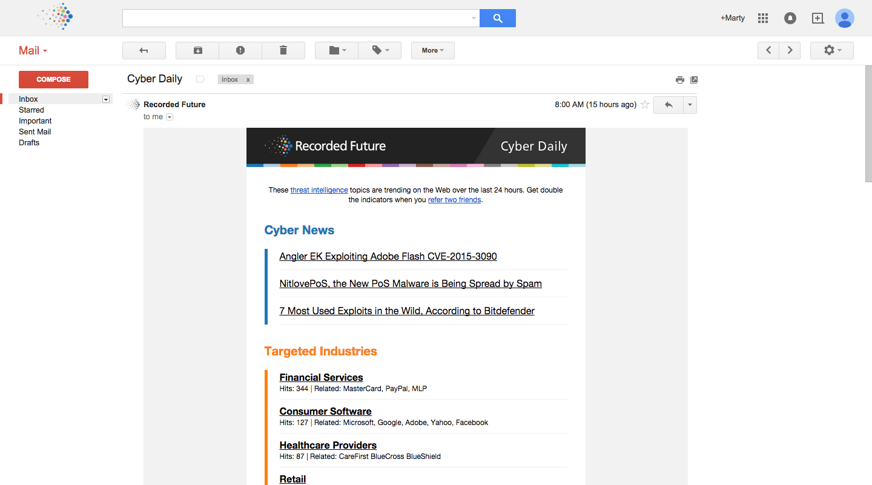
Task: Star the Recorded Future message
Action: point(645,105)
